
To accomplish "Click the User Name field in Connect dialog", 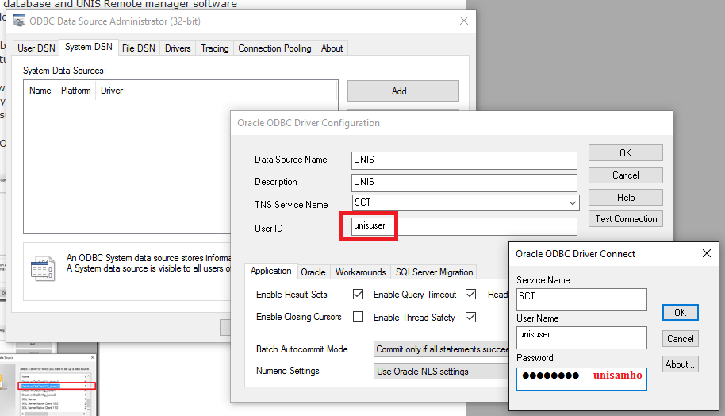I will [x=581, y=337].
